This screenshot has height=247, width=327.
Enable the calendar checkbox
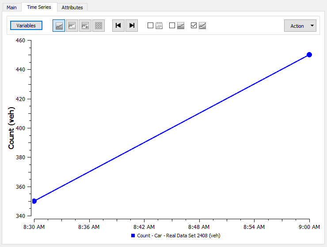(x=150, y=26)
